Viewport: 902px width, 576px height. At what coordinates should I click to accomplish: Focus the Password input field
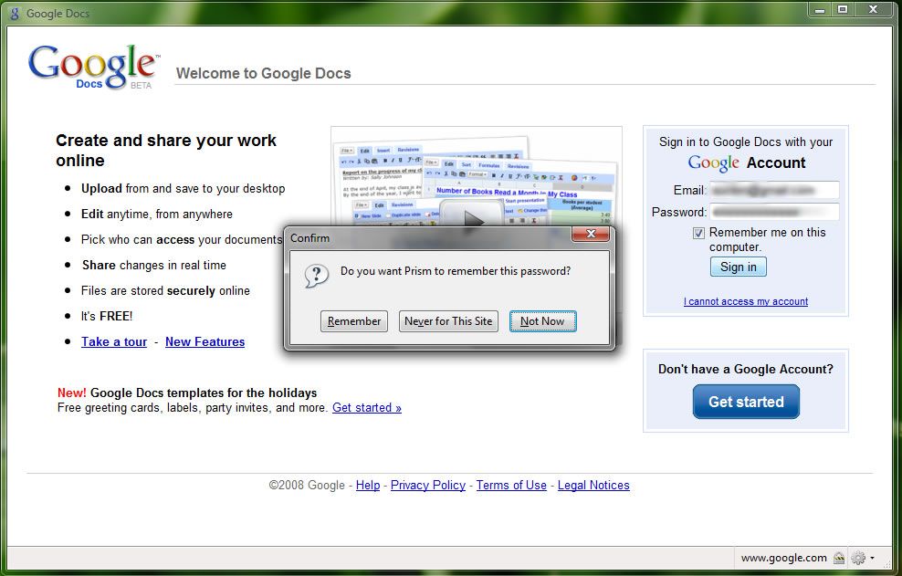773,212
